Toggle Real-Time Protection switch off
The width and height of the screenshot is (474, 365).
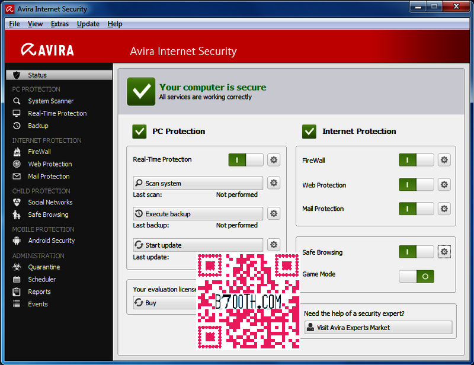pyautogui.click(x=246, y=159)
